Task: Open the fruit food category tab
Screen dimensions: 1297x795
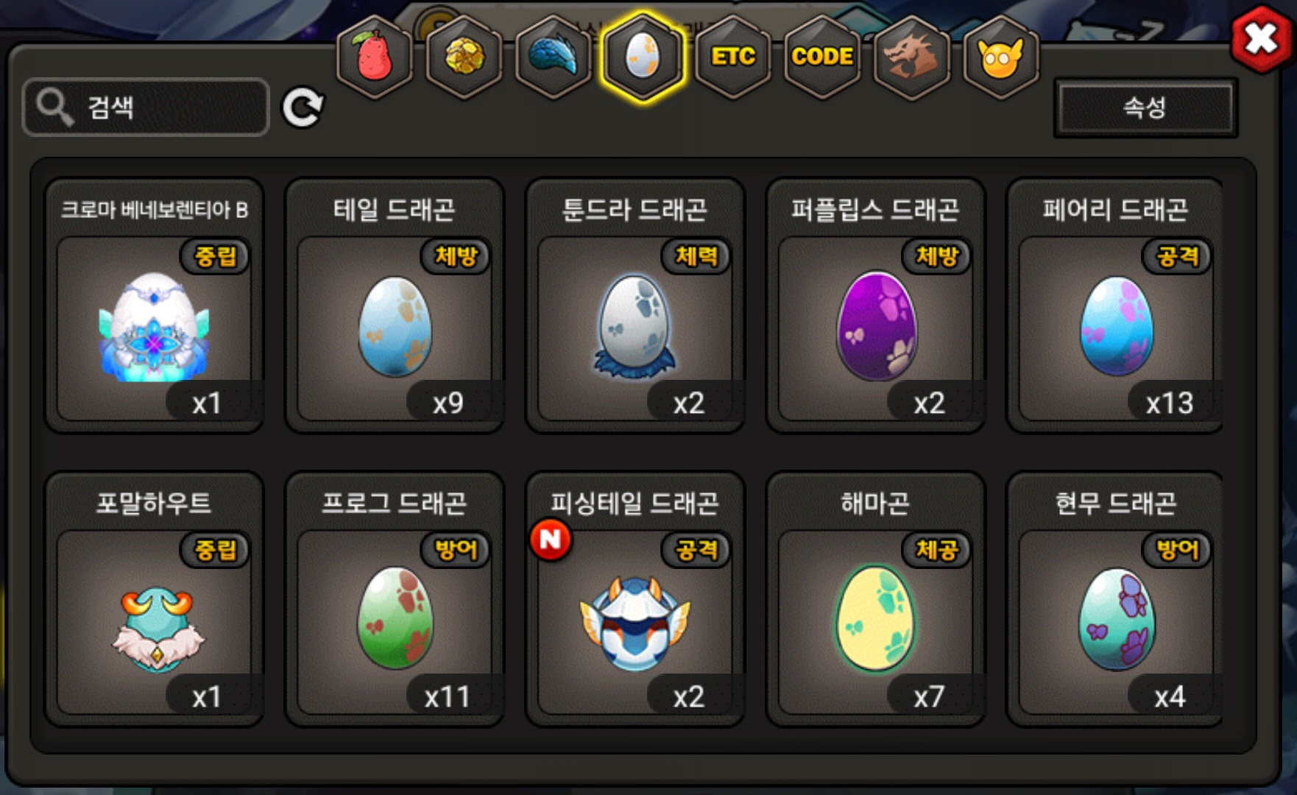Action: coord(375,57)
